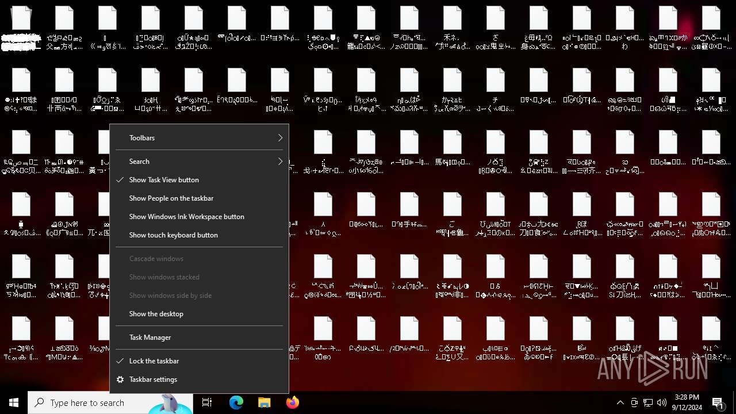Open the volume control tray icon
This screenshot has height=414, width=736.
coord(662,402)
